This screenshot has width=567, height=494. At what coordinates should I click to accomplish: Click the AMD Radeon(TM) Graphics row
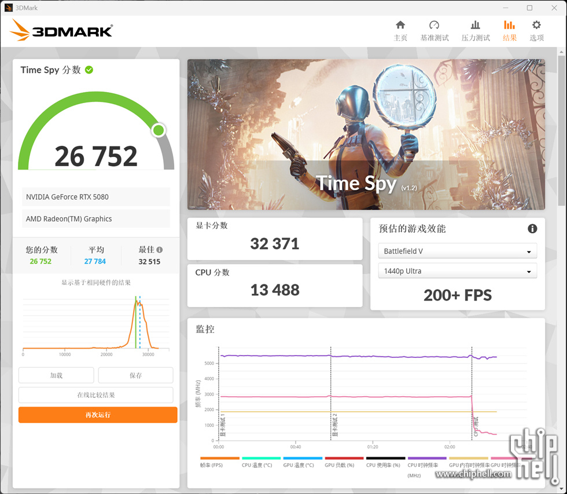96,218
